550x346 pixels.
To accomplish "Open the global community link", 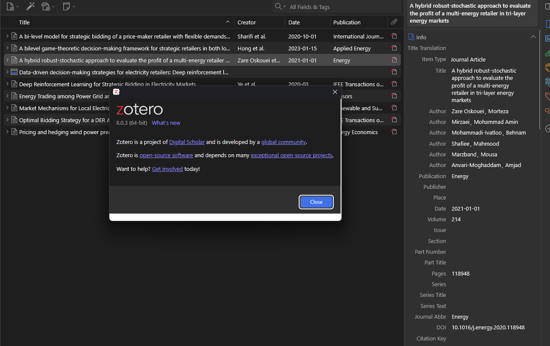I will point(283,142).
